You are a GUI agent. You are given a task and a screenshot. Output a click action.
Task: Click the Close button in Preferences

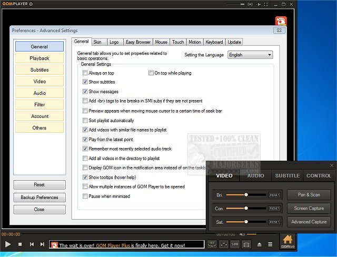(x=39, y=210)
